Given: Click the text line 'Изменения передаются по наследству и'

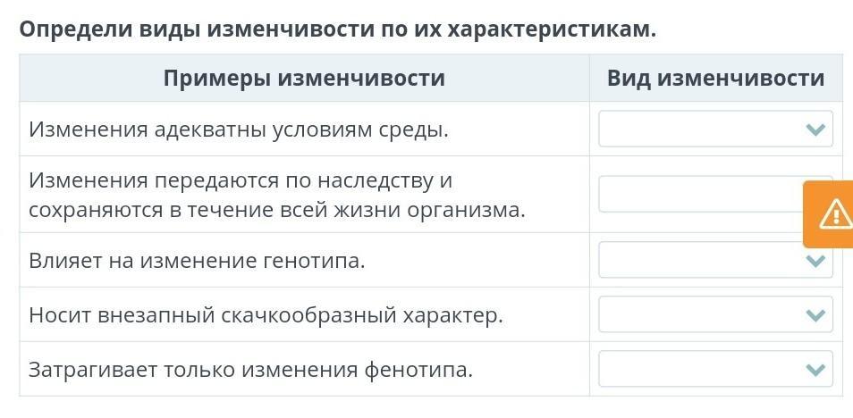Looking at the screenshot, I should [241, 180].
